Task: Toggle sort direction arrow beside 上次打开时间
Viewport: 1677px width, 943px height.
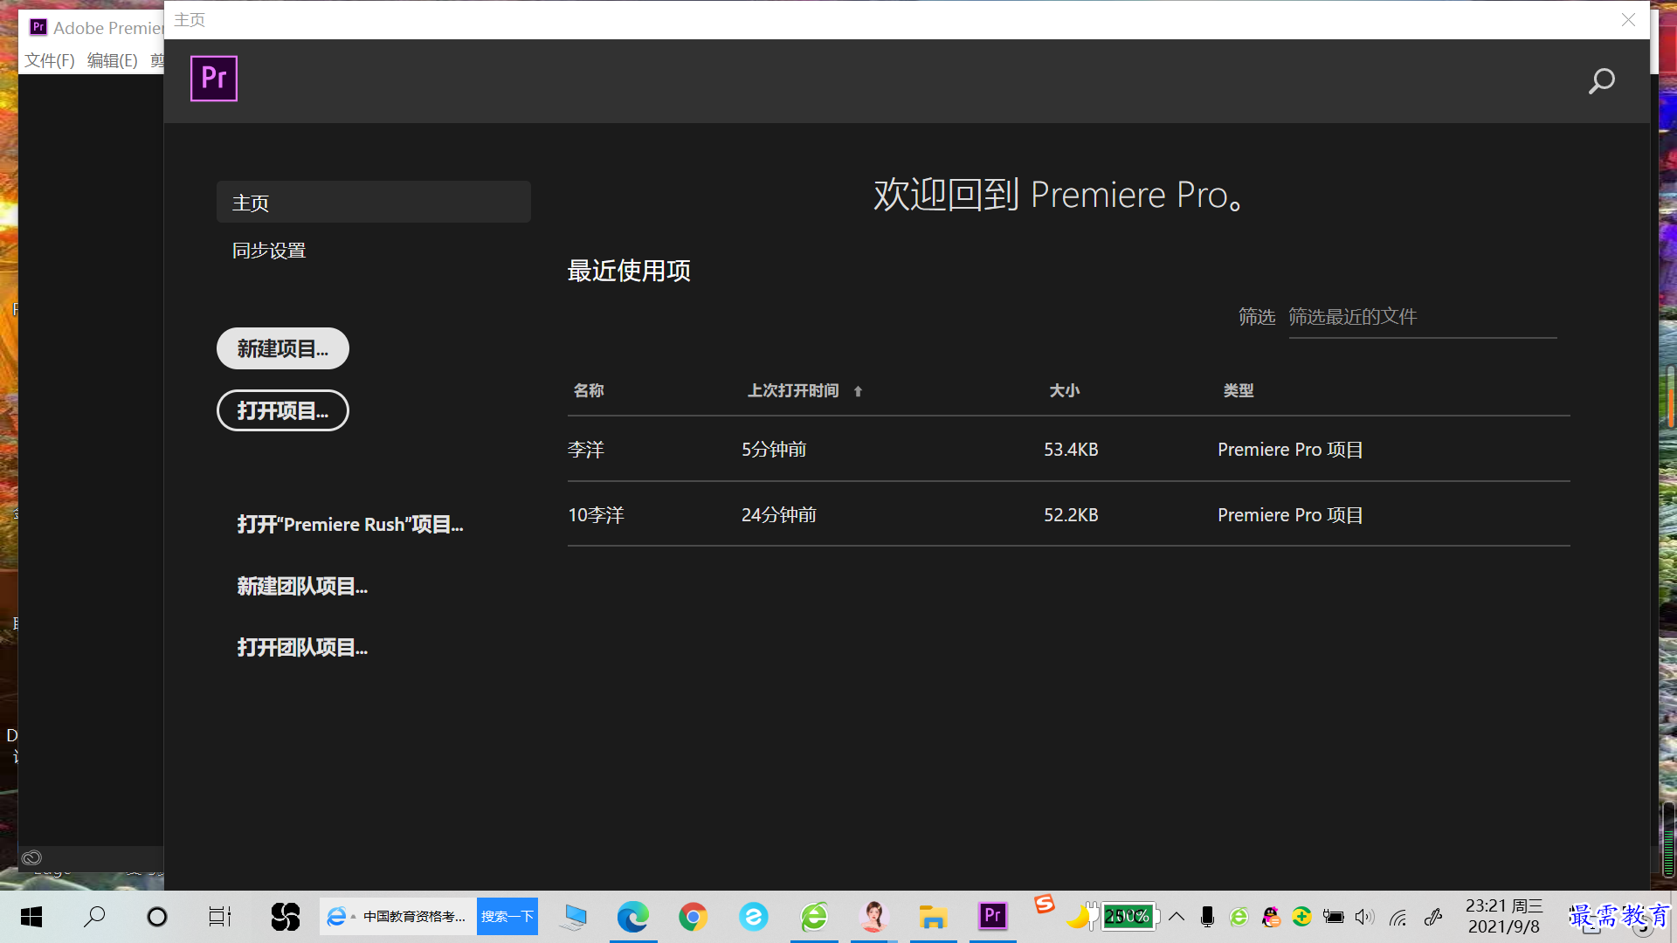Action: pos(858,391)
